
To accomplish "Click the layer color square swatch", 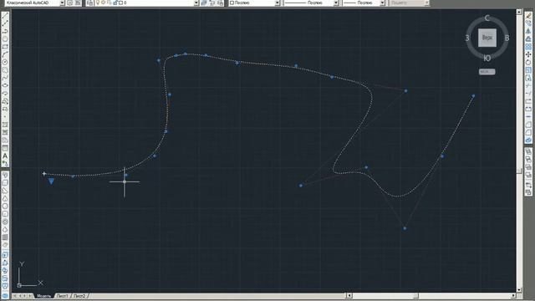I will tap(120, 3).
